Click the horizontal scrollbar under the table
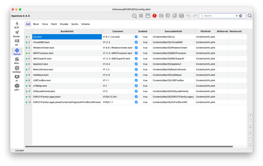Image resolution: width=263 pixels, height=166 pixels. [x=129, y=147]
